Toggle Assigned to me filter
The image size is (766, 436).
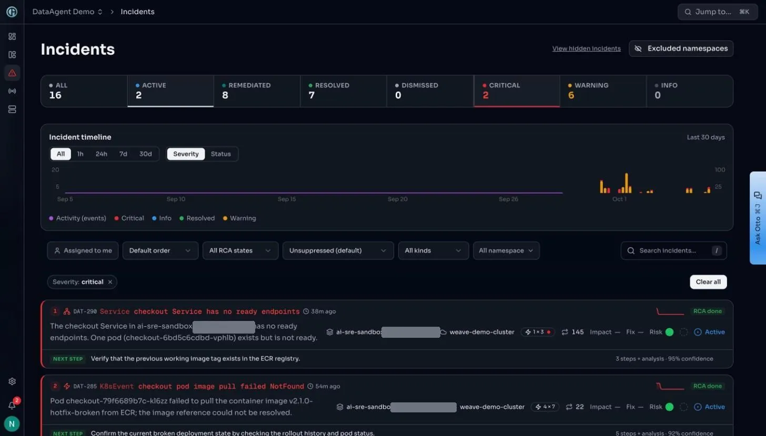click(83, 251)
